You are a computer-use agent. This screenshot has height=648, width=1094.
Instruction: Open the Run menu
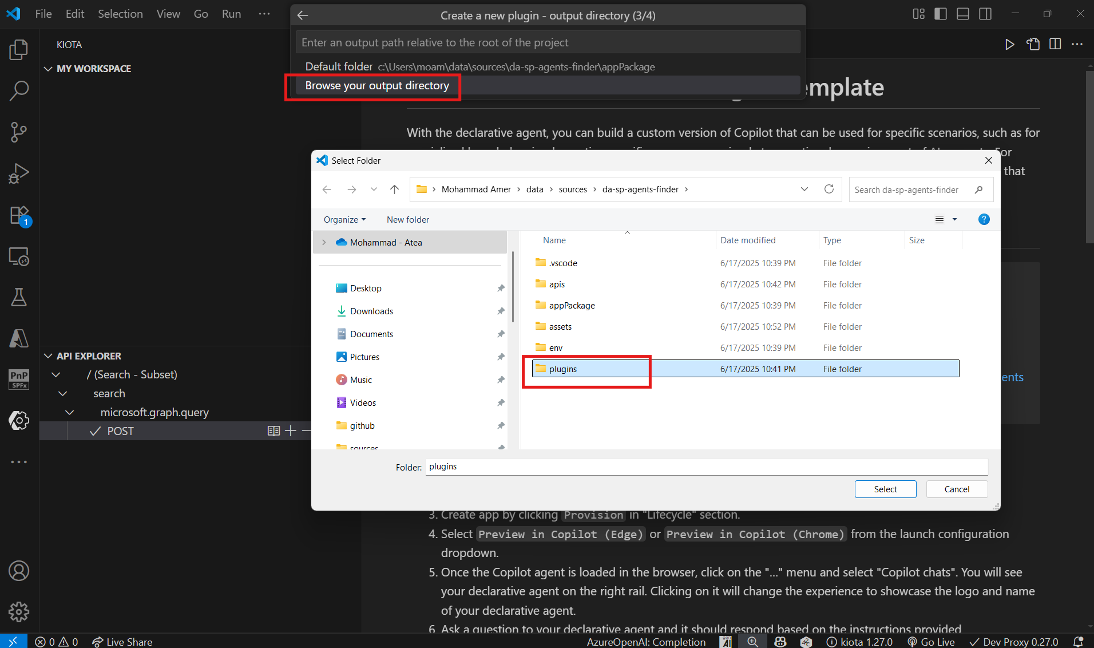click(231, 14)
